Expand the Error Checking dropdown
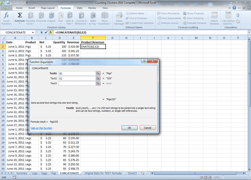251x180 pixels. [x=205, y=18]
